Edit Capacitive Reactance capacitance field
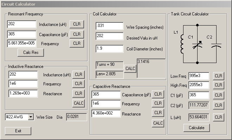 coord(106,94)
